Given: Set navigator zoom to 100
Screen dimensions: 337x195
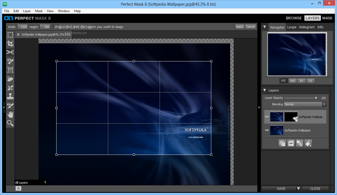Looking at the screenshot, I should click(x=292, y=81).
